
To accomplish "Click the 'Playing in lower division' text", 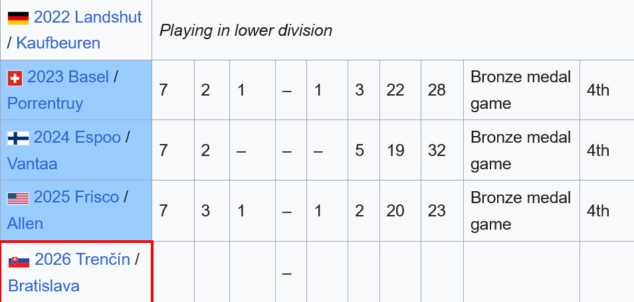I will [x=246, y=30].
